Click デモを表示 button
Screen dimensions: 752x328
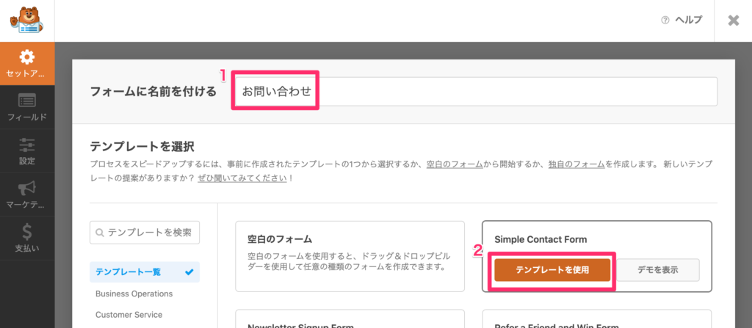coord(657,270)
